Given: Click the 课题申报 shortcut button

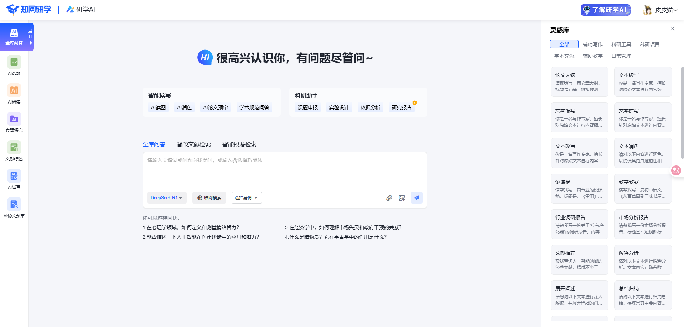Looking at the screenshot, I should click(307, 107).
